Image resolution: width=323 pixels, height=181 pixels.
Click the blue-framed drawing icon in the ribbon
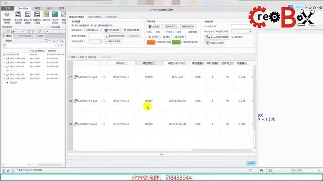point(27,14)
